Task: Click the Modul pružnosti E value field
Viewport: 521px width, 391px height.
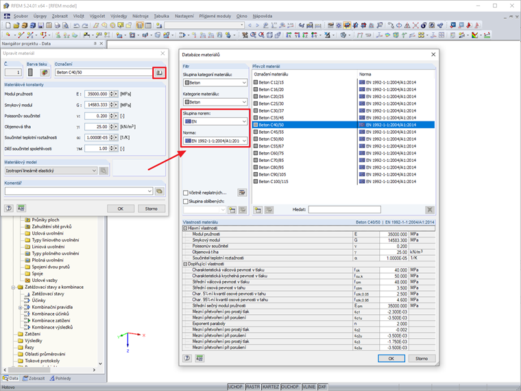Action: [x=97, y=94]
